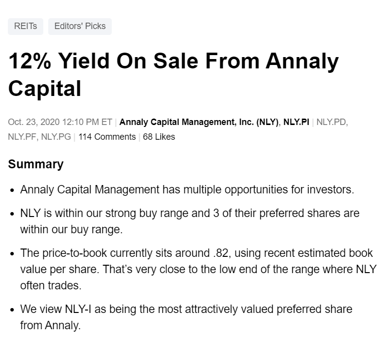
Task: Select the first summary bullet about opportunities
Action: (187, 190)
